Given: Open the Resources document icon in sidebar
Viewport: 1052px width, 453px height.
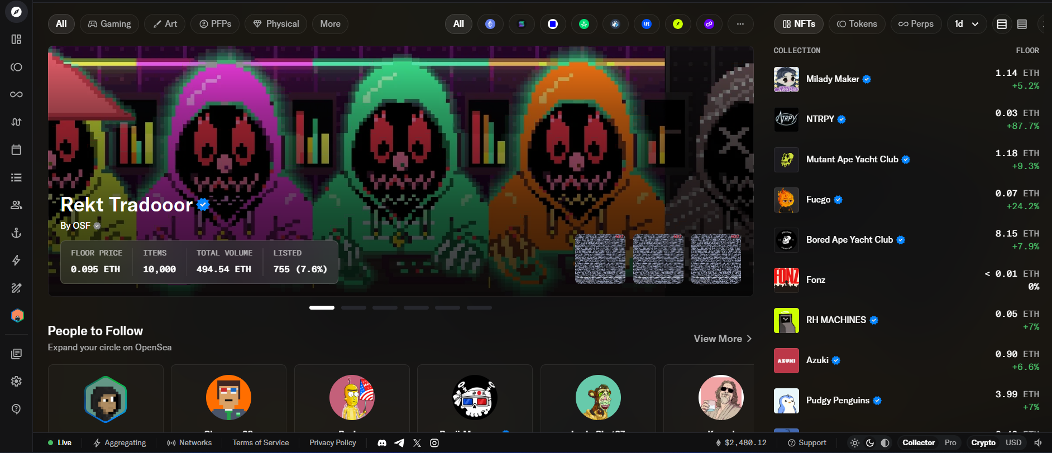Looking at the screenshot, I should pyautogui.click(x=16, y=354).
